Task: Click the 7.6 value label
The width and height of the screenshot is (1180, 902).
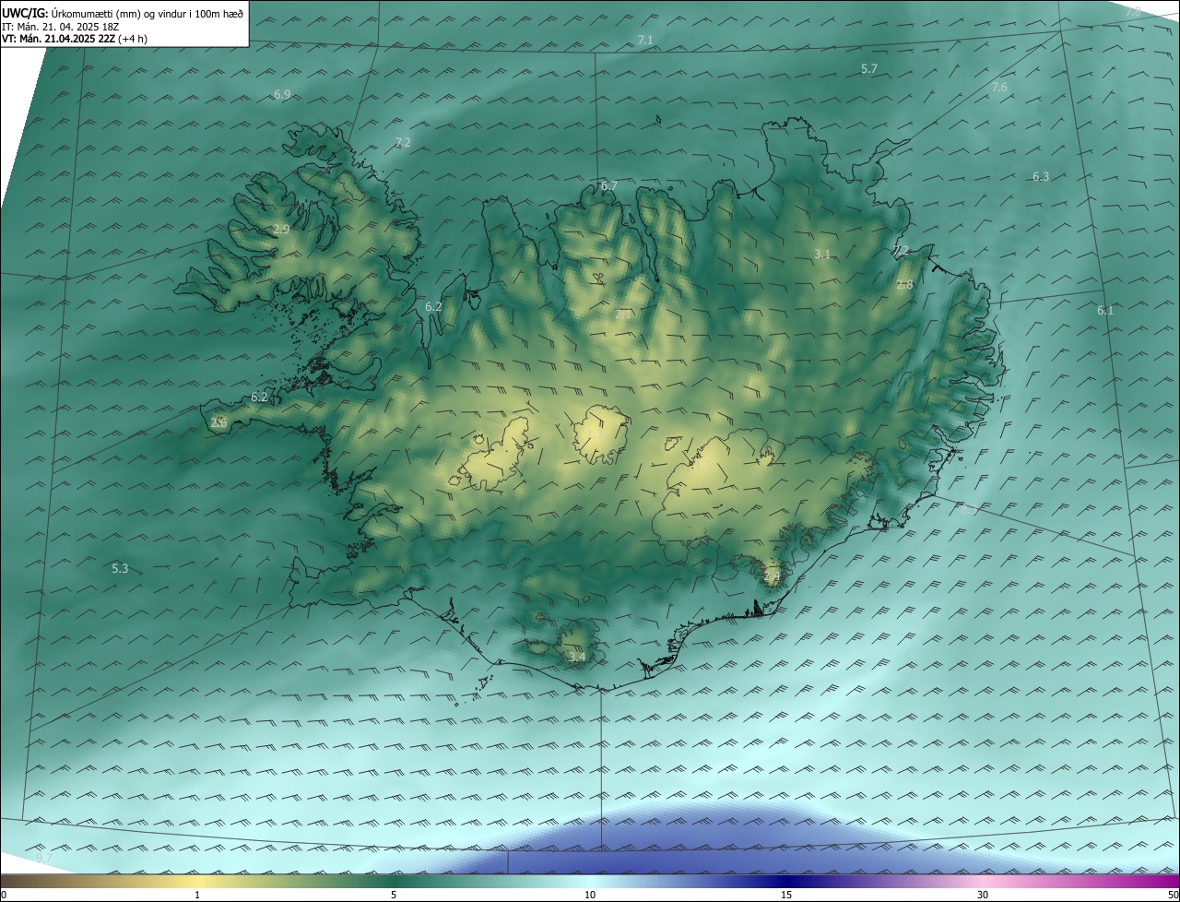Action: point(999,87)
